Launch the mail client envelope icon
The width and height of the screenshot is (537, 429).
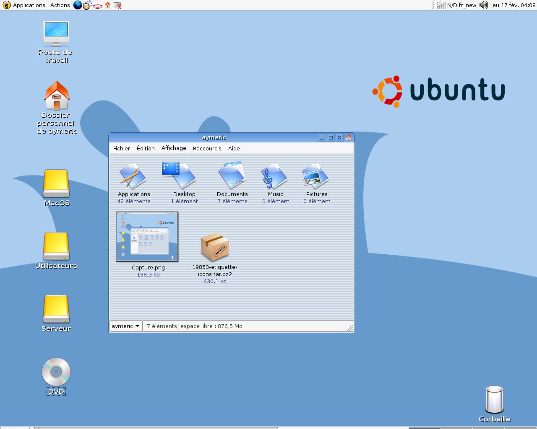point(87,5)
